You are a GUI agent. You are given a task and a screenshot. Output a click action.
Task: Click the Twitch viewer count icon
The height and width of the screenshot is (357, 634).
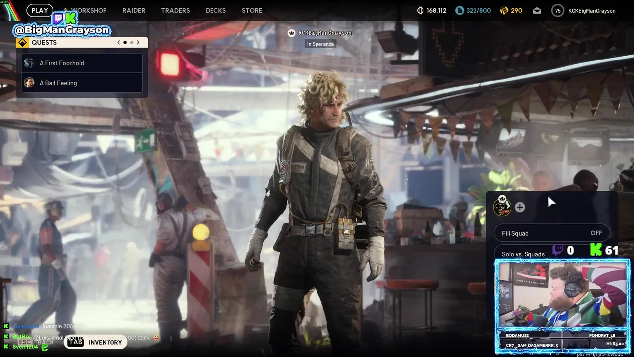pos(558,250)
